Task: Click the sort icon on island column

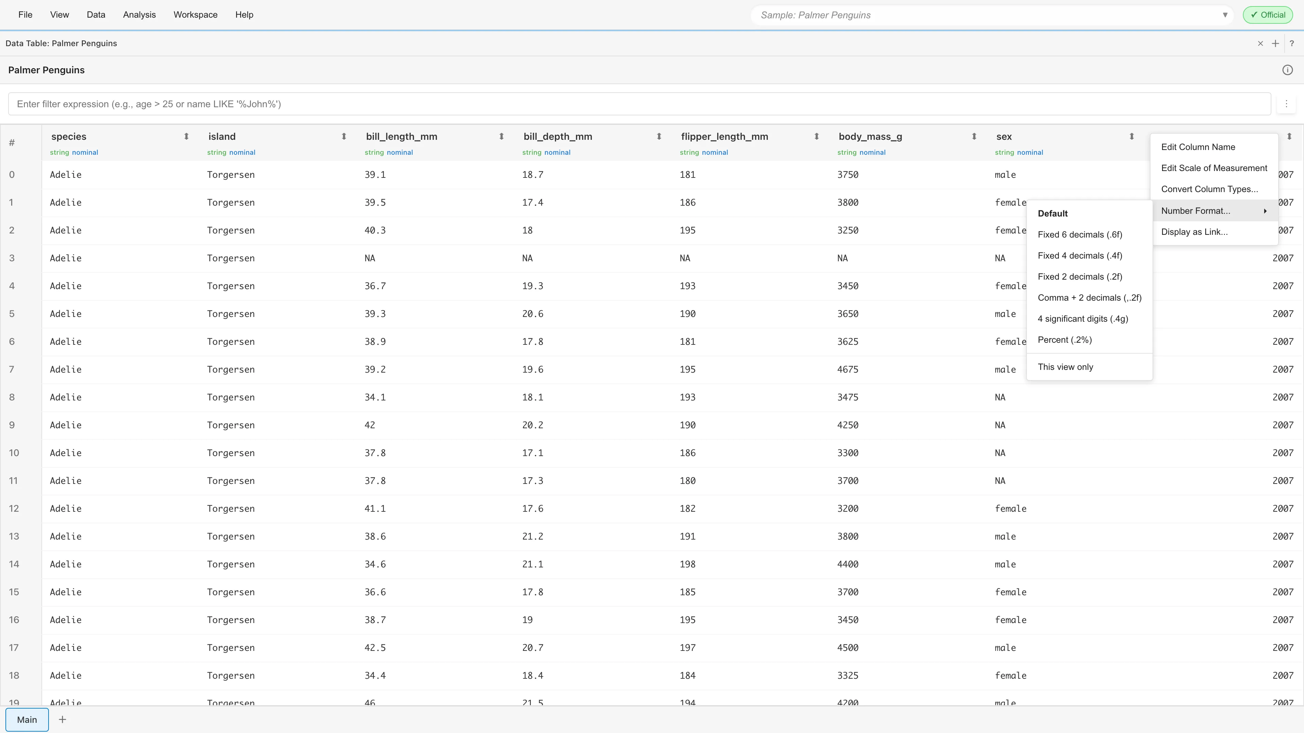Action: tap(344, 136)
